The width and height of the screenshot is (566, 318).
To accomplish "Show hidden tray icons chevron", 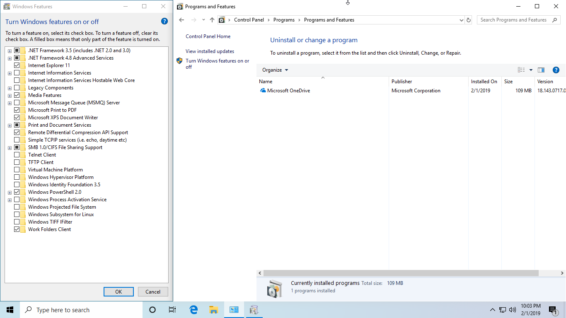I will coord(492,310).
